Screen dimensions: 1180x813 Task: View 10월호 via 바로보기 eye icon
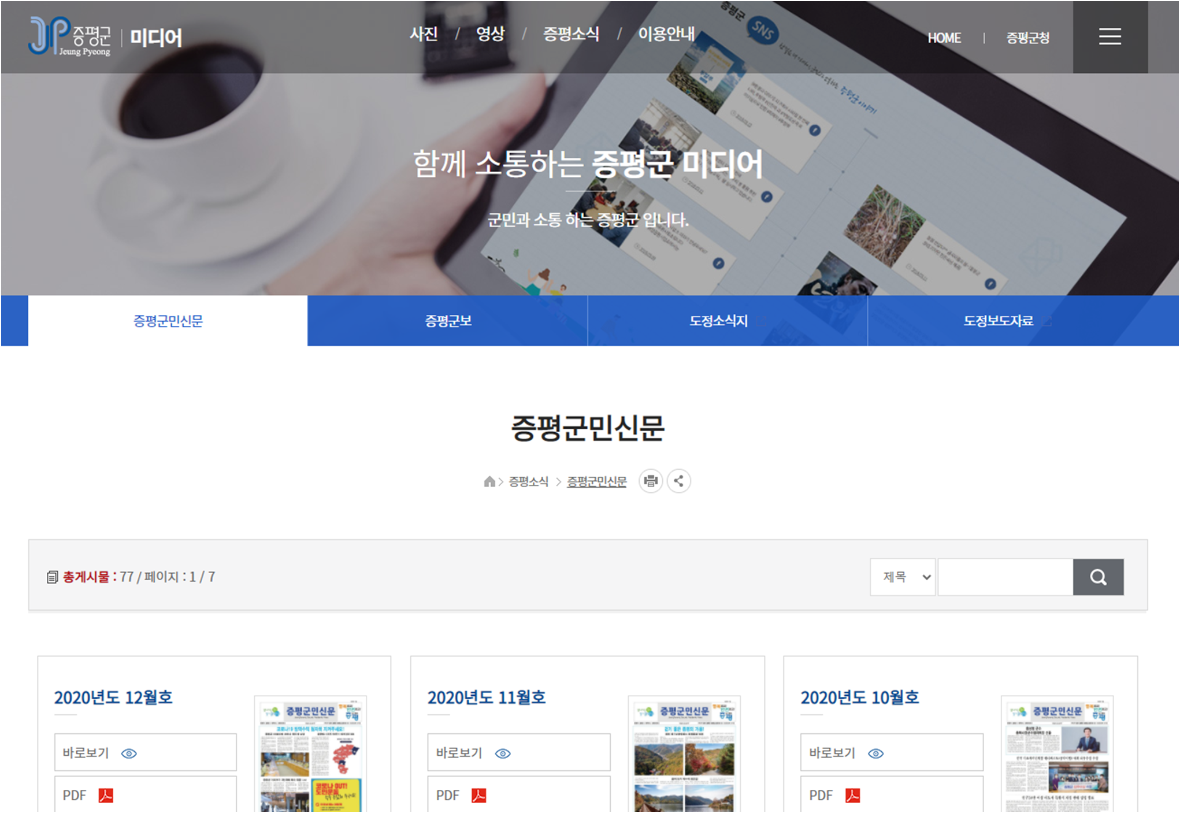(876, 753)
